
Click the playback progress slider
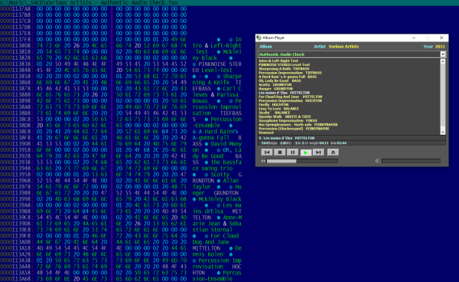(302, 161)
